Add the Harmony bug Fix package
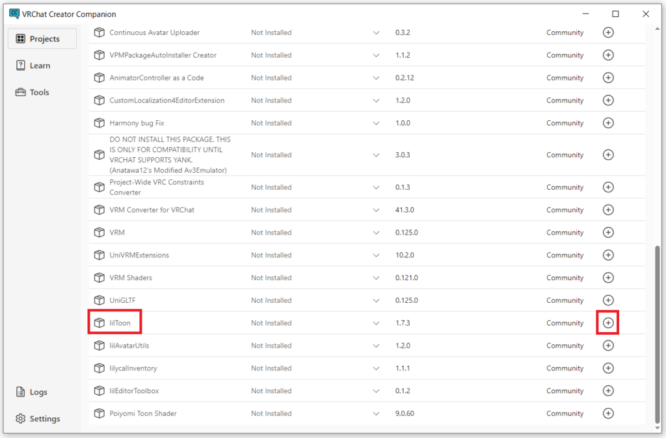This screenshot has height=438, width=666. [608, 123]
